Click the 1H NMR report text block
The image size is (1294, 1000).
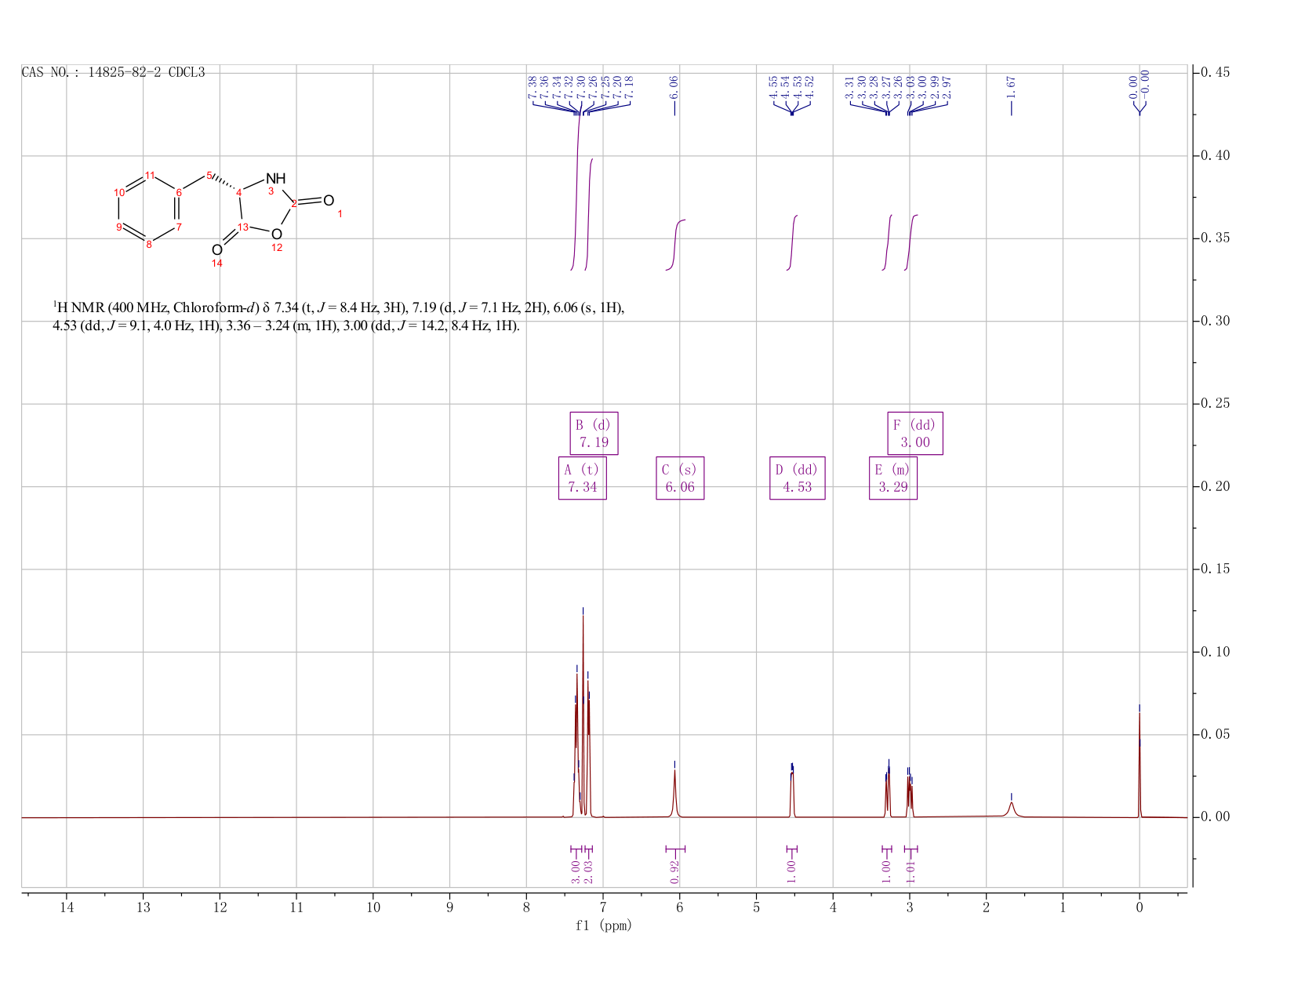coord(339,316)
